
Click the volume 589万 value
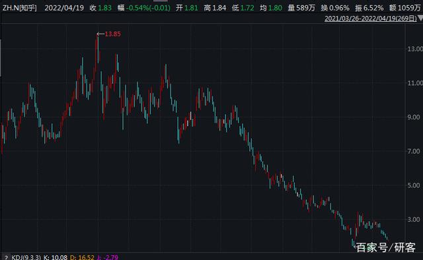[x=305, y=8]
